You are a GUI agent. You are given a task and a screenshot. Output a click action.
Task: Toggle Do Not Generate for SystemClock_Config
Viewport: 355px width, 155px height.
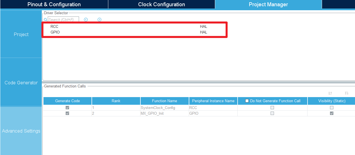(x=272, y=108)
